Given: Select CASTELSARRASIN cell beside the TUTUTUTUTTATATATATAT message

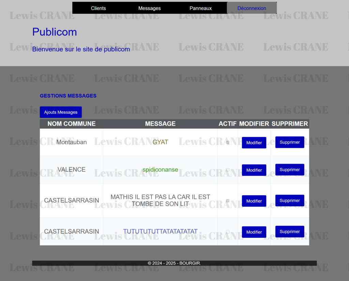Looking at the screenshot, I should (72, 231).
